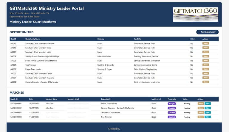Image resolution: width=229 pixels, height=132 pixels.
Task: Click the Filled column header
Action: click(x=192, y=39)
